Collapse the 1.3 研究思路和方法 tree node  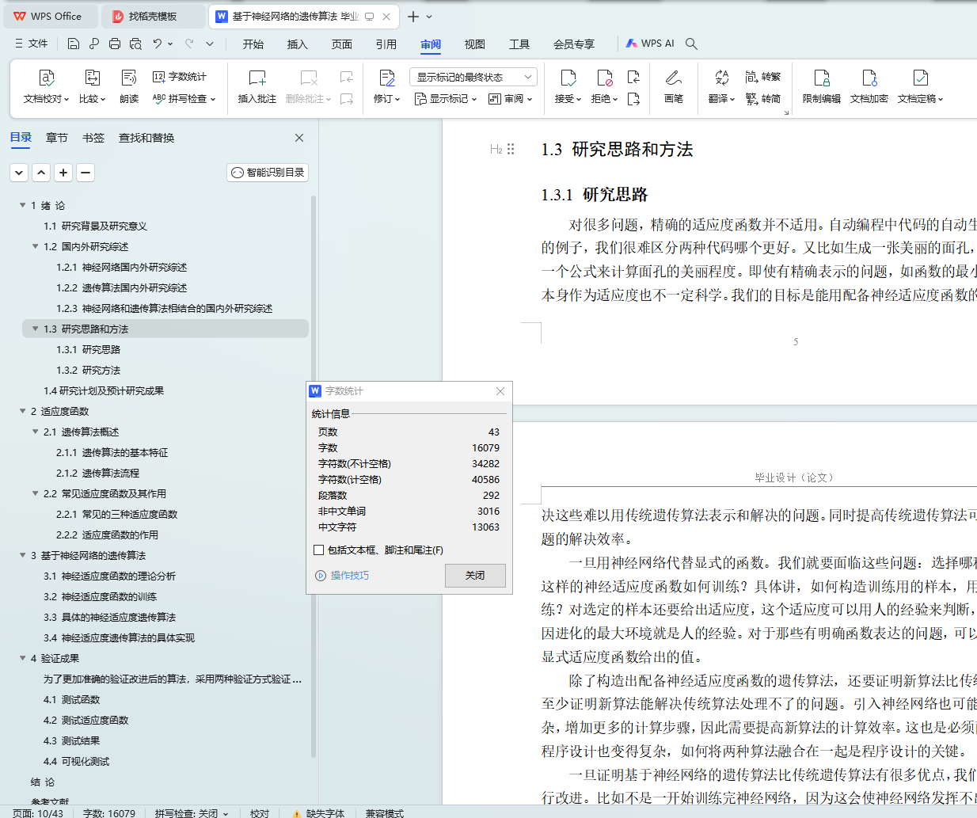(x=35, y=329)
